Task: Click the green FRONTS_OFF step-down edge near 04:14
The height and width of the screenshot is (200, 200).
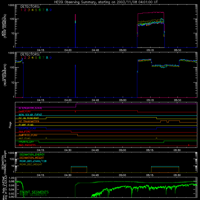Action: pyautogui.click(x=39, y=142)
